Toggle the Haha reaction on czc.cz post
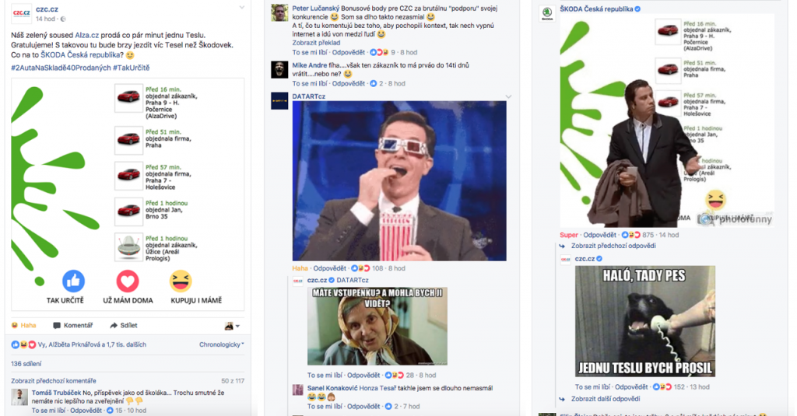Viewport: 797px width, 416px height. point(24,326)
